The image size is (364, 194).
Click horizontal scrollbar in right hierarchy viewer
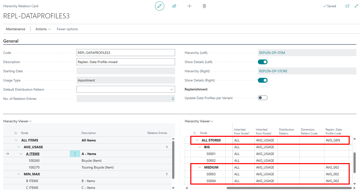(289, 188)
